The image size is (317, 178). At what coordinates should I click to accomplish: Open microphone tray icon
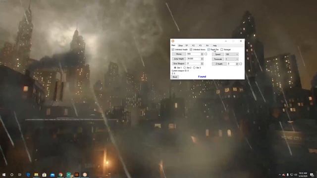[x=288, y=175]
